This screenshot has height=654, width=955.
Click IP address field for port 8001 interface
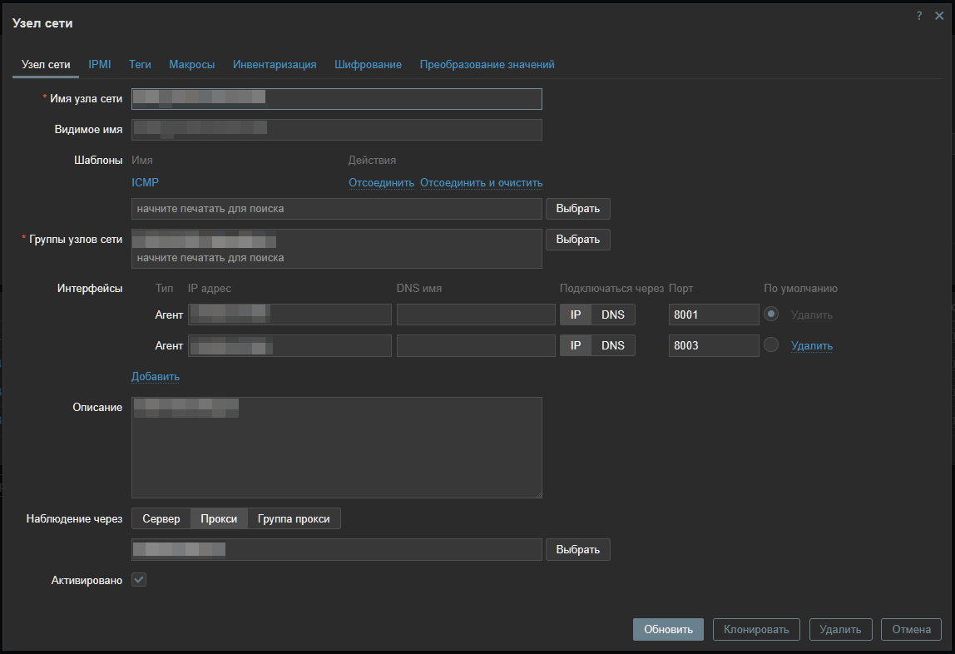coord(289,315)
